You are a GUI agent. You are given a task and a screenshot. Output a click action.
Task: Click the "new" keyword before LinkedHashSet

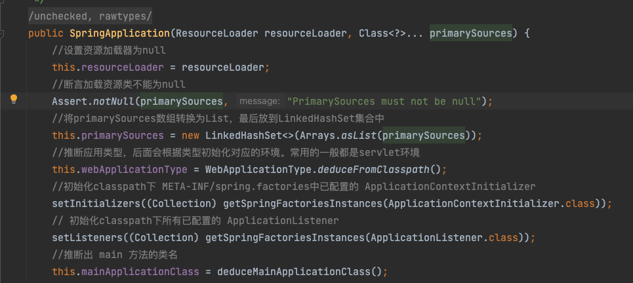click(x=190, y=136)
